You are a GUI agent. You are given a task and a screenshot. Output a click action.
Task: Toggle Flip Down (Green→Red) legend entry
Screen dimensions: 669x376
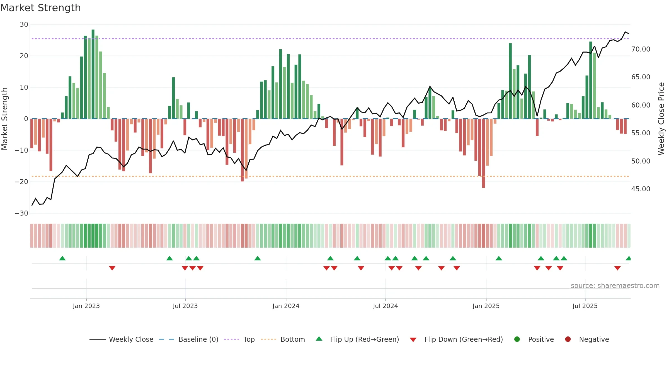pos(456,339)
